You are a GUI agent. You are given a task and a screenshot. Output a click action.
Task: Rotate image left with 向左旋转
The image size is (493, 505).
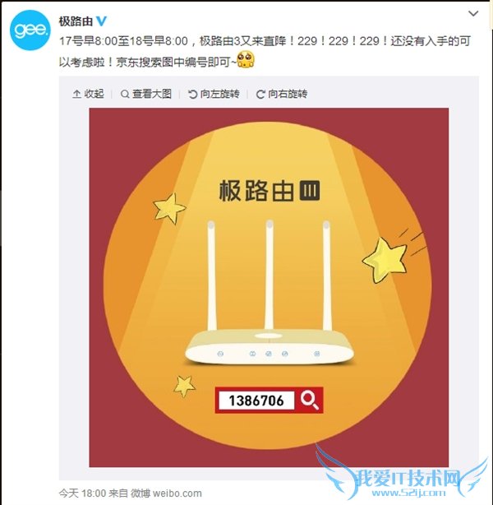(x=214, y=94)
